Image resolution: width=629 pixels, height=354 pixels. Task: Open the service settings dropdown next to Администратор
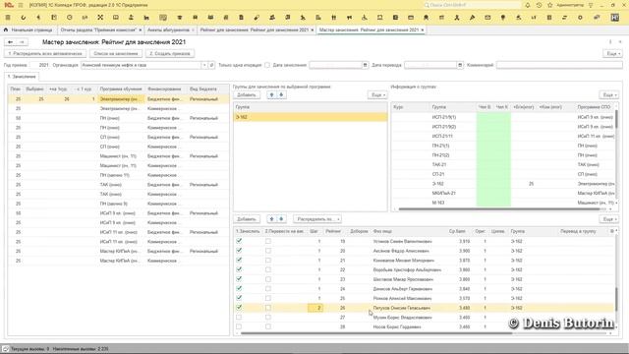pos(591,5)
